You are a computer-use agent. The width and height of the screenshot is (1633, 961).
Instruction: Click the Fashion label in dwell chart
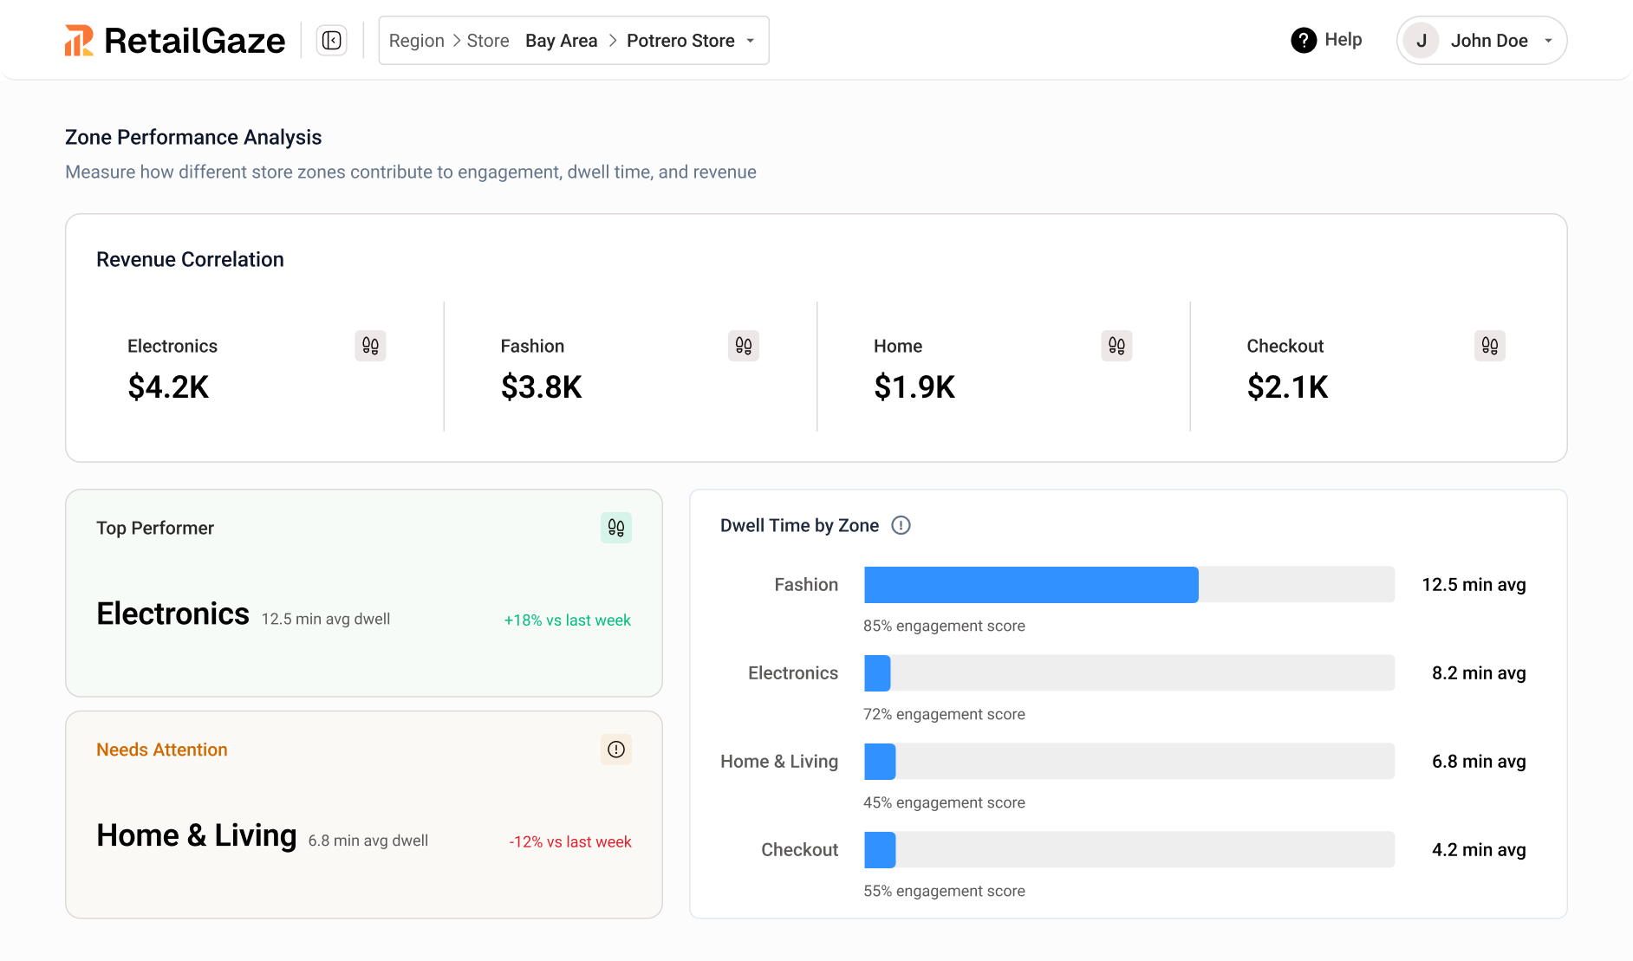coord(806,585)
